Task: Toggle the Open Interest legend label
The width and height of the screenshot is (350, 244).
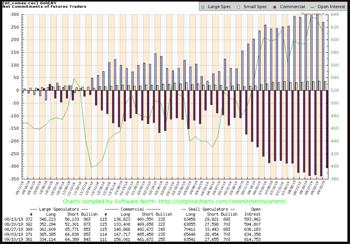Action: tap(331, 7)
